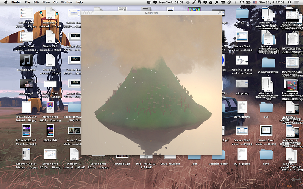This screenshot has height=189, width=303.
Task: Select the Screen Shot 2013-...22.png file
Action: coord(74,130)
